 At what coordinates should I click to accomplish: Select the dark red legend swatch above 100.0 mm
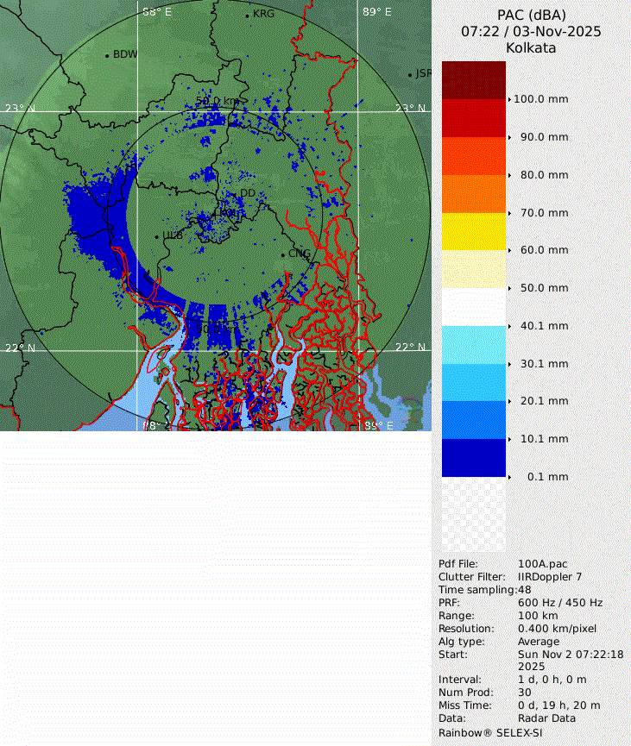[x=473, y=80]
